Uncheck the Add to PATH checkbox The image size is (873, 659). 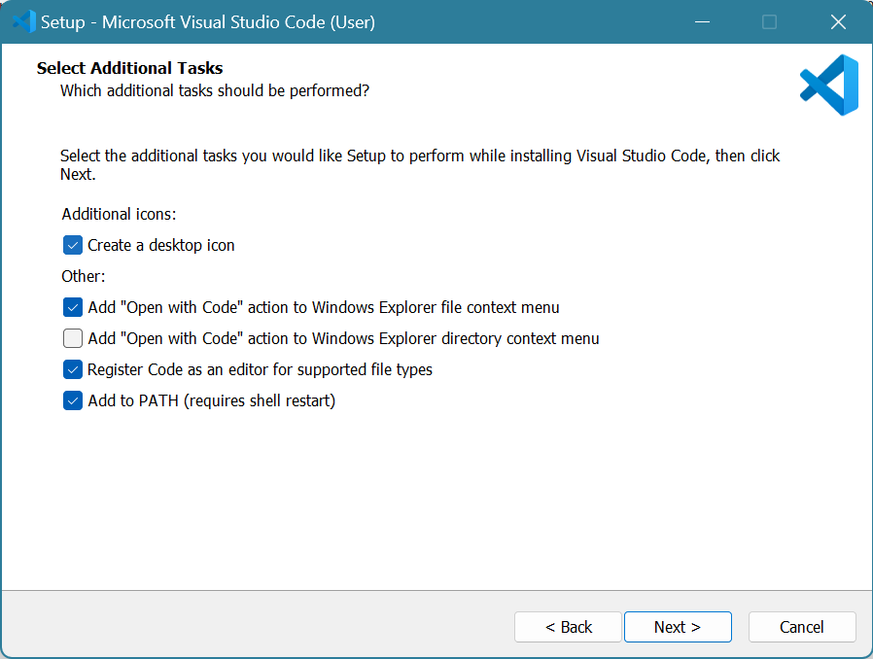(x=73, y=400)
